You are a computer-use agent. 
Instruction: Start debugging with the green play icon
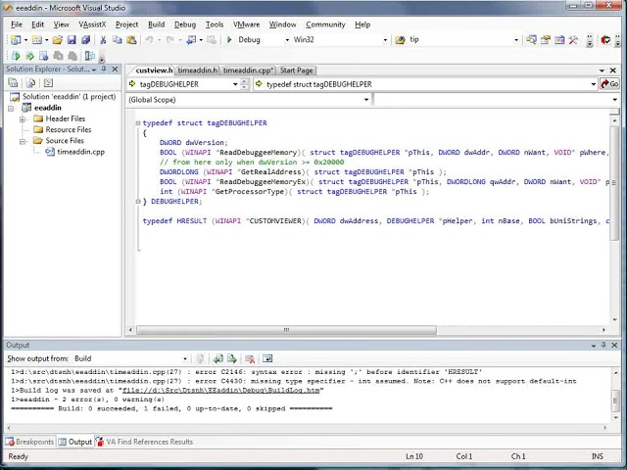coord(229,39)
